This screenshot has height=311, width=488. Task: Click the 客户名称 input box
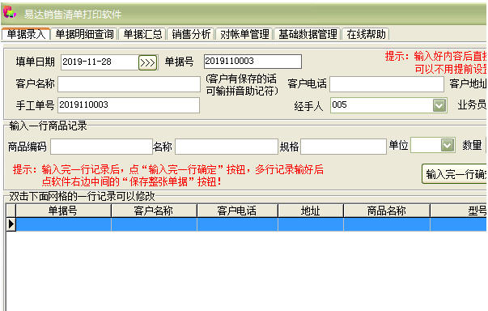[129, 84]
